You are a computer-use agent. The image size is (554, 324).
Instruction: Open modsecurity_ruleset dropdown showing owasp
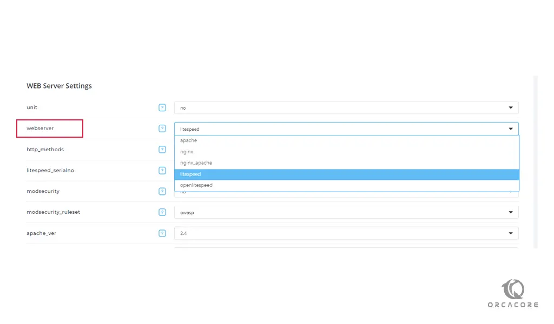[346, 212]
